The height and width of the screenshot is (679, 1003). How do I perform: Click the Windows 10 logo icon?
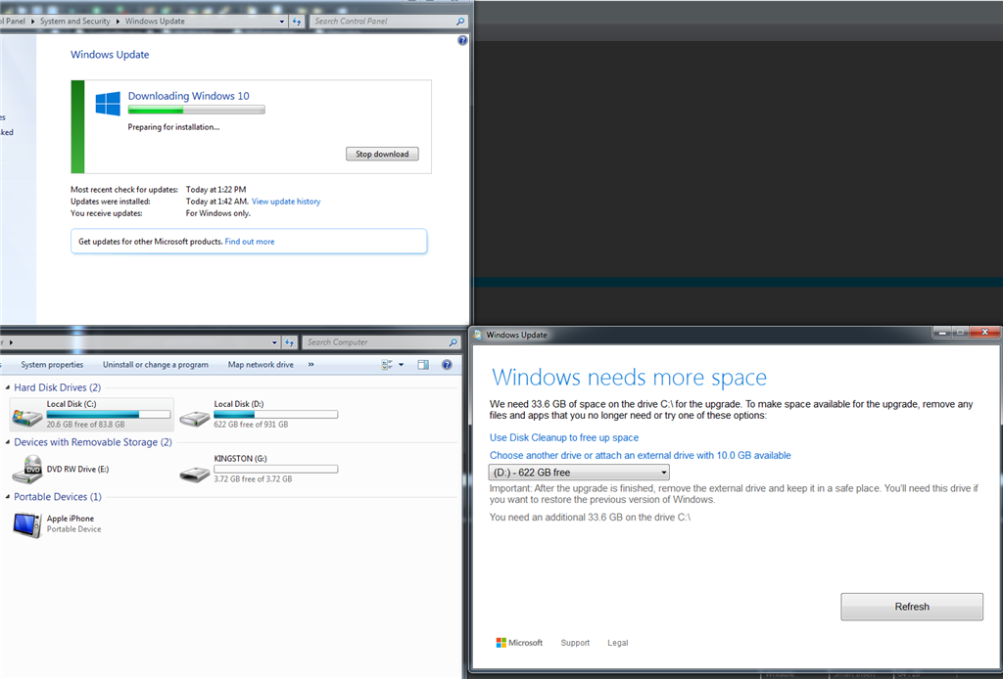[108, 104]
